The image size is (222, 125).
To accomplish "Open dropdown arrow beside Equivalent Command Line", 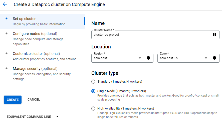I will click(x=57, y=117).
